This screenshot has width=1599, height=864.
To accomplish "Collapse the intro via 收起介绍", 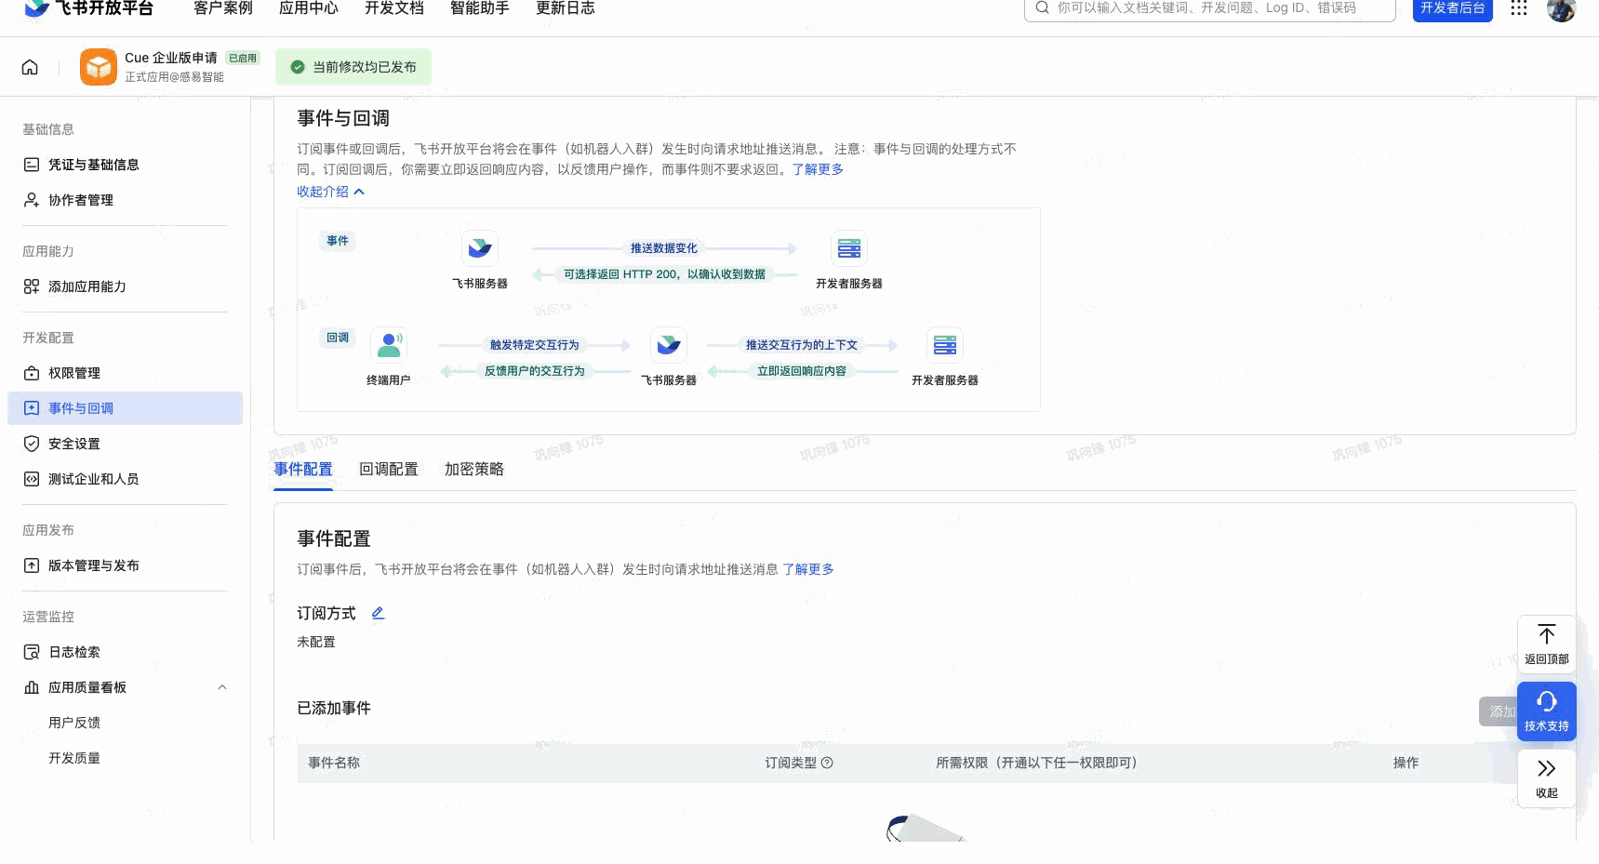I will [x=330, y=192].
